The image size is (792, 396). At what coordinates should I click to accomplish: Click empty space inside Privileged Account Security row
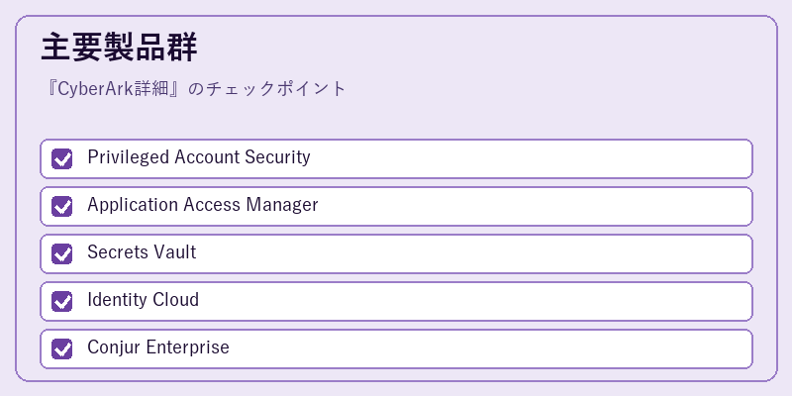click(531, 158)
